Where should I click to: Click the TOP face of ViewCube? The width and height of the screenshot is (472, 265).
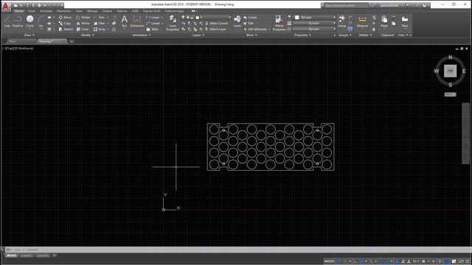point(450,71)
